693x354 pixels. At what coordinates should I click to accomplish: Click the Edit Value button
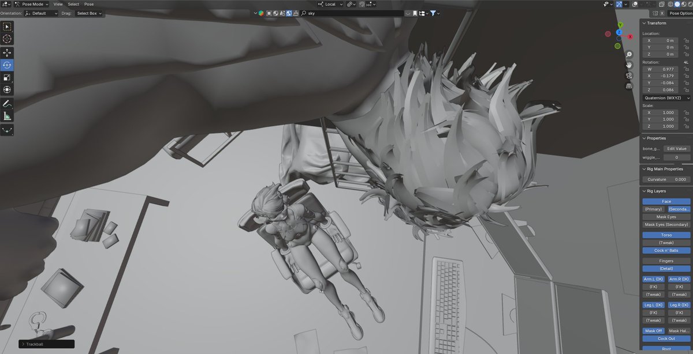[677, 149]
